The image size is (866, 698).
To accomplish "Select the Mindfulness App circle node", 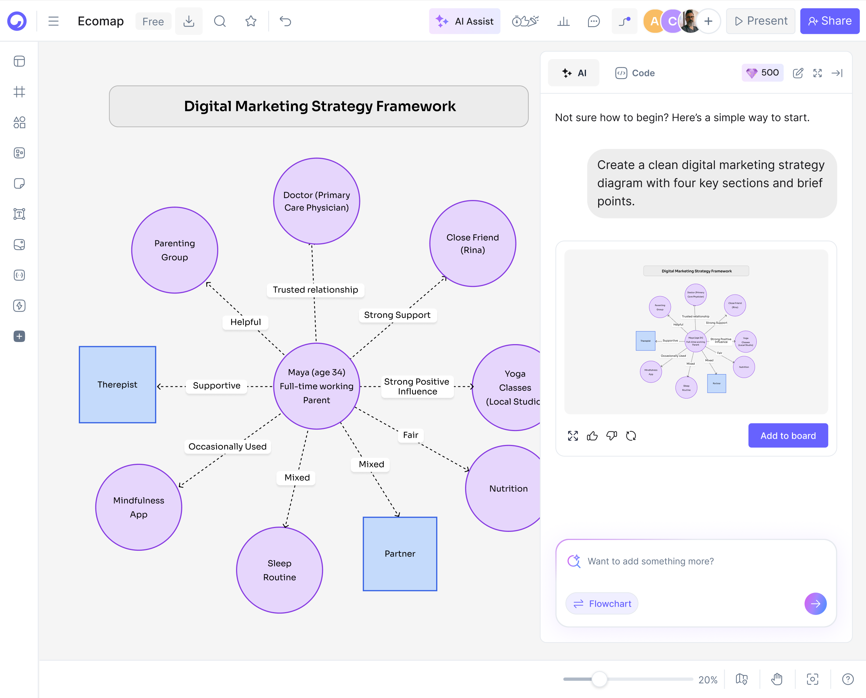I will click(139, 507).
